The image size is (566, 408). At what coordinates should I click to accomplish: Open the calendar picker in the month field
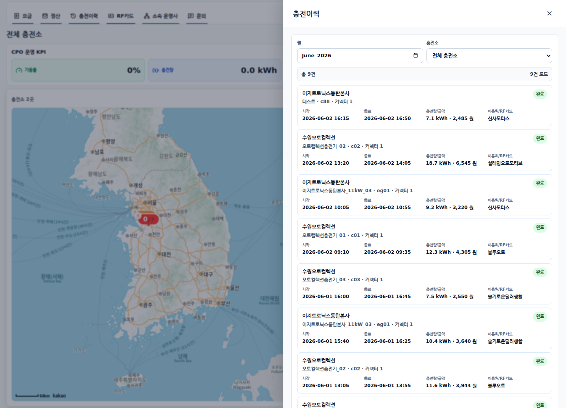[x=415, y=56]
